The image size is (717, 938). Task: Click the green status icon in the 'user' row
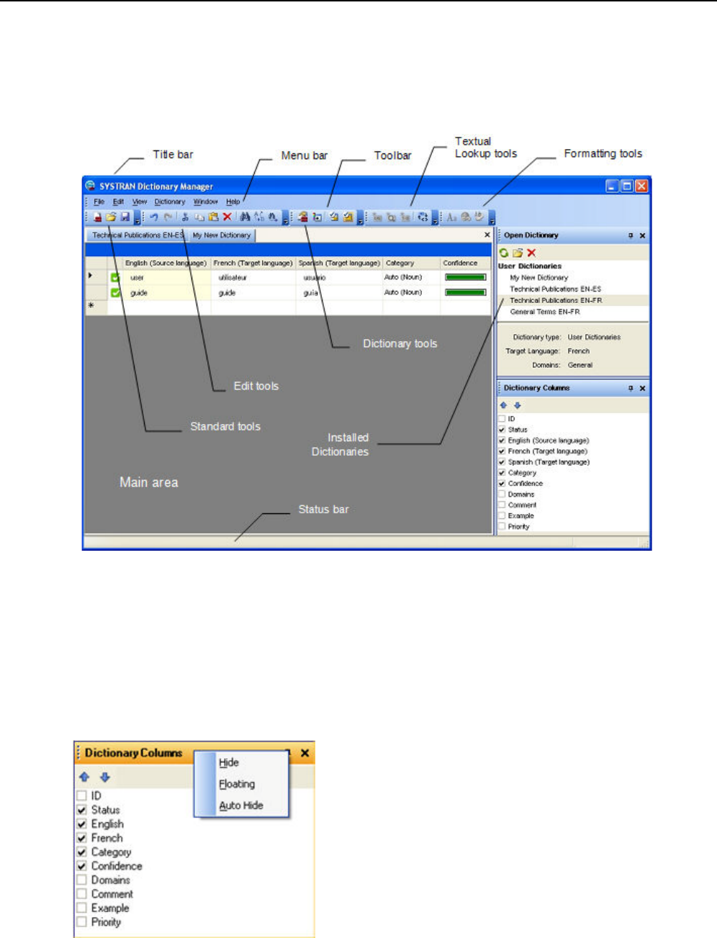[x=115, y=277]
